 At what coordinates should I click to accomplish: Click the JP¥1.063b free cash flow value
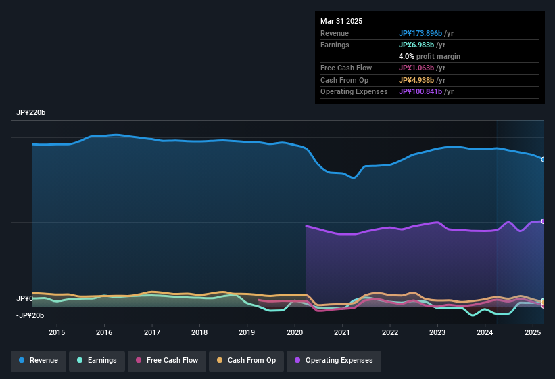pos(416,68)
